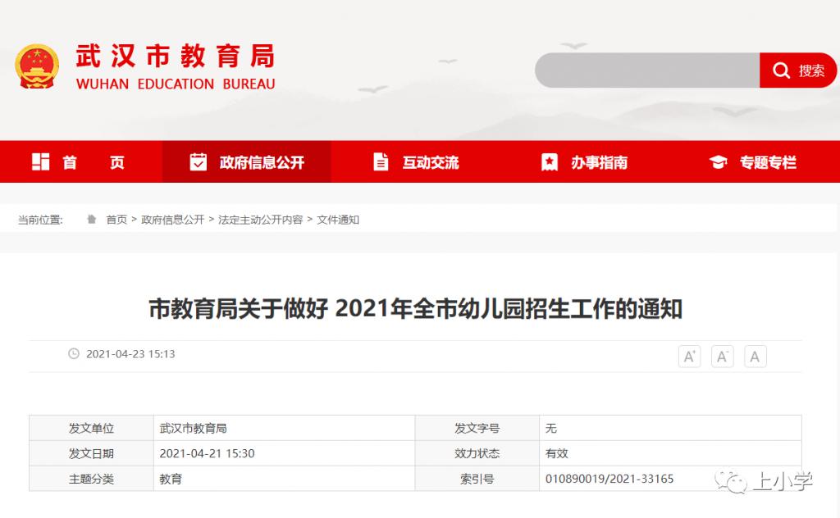The image size is (840, 518).
Task: Open the 办事指南 navigation tab
Action: click(584, 161)
